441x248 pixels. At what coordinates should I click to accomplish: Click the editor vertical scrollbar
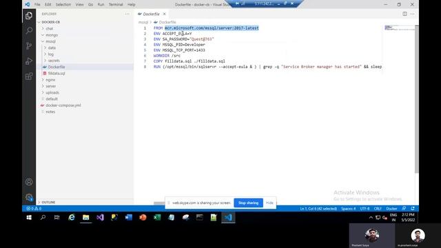coord(417,99)
